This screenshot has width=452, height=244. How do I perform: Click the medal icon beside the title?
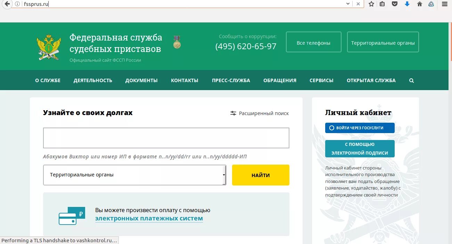tap(177, 42)
